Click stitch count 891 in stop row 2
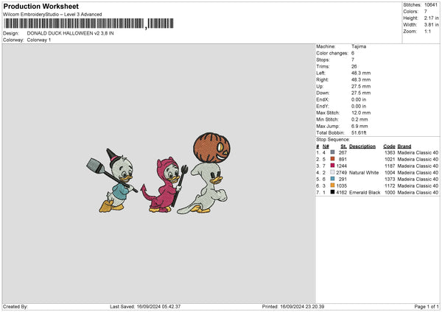The image size is (442, 312). coord(343,160)
